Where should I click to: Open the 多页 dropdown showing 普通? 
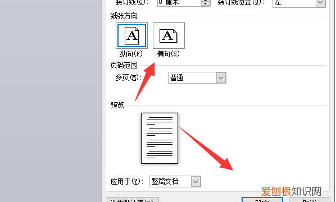click(197, 77)
